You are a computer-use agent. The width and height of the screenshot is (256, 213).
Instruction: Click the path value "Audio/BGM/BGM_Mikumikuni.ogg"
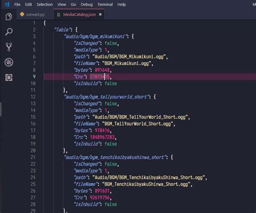[x=129, y=57]
